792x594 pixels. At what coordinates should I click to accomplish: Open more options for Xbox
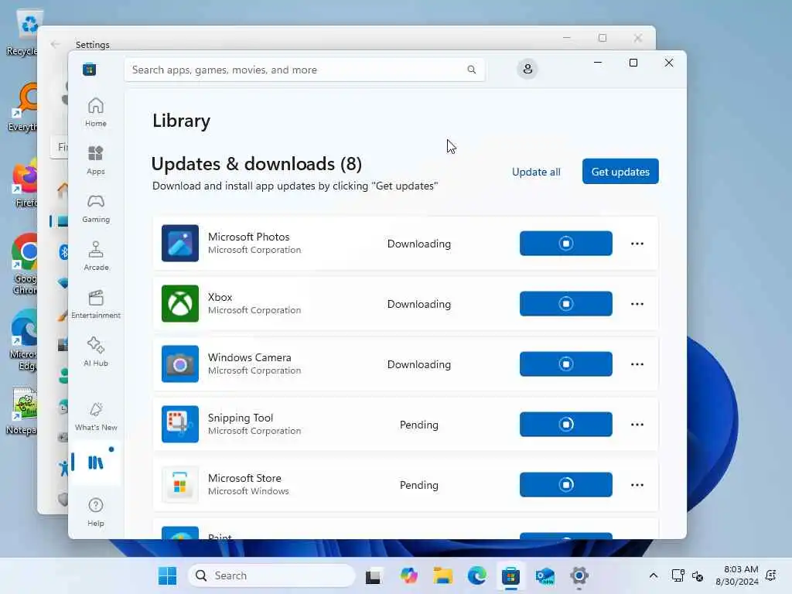pyautogui.click(x=637, y=303)
